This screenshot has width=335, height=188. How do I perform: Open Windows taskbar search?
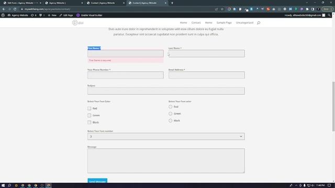[9, 185]
